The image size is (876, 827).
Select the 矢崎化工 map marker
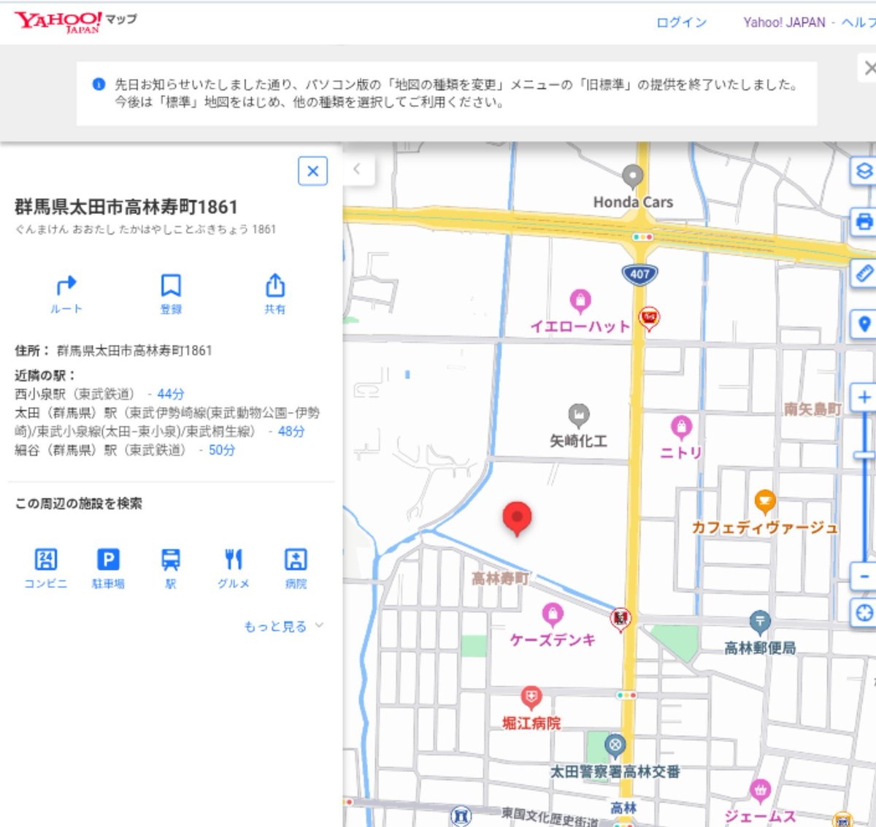pos(578,416)
